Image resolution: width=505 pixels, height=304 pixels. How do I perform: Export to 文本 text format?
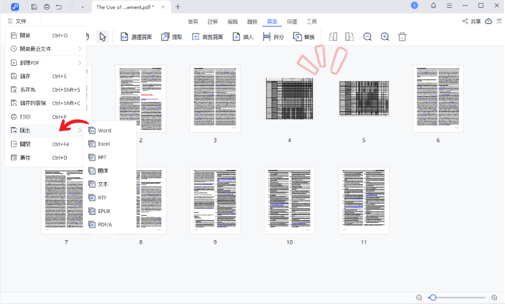pos(110,184)
